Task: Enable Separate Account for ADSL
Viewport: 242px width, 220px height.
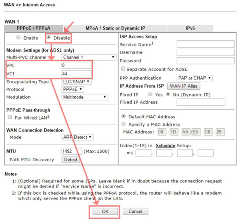Action: click(124, 69)
